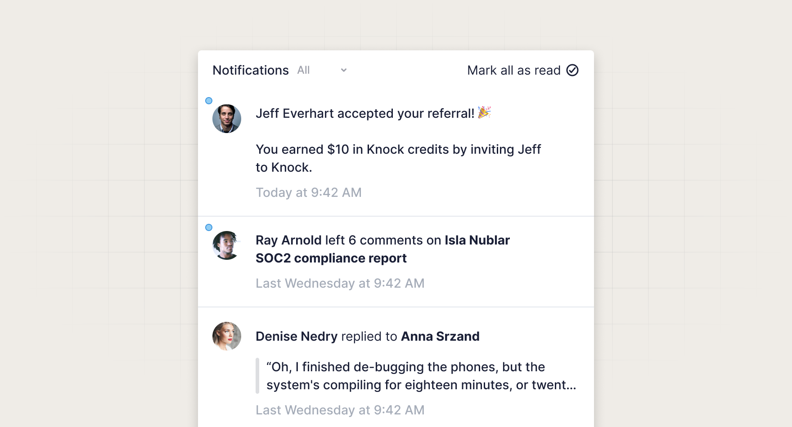Viewport: 792px width, 427px height.
Task: Toggle unread dot on Ray Arnold notification
Action: tap(209, 227)
